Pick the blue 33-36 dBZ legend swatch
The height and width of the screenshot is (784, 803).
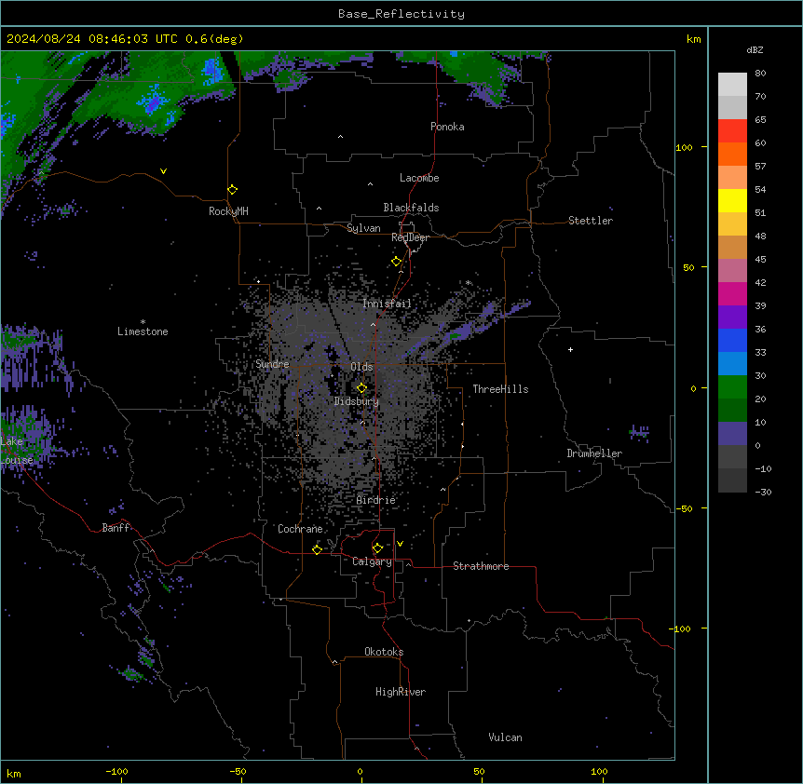(x=732, y=340)
